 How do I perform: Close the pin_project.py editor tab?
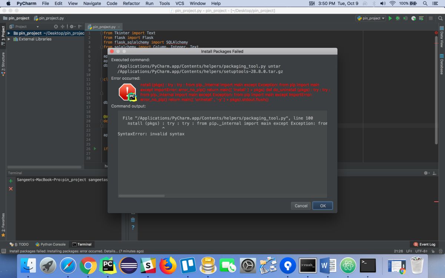coord(119,27)
